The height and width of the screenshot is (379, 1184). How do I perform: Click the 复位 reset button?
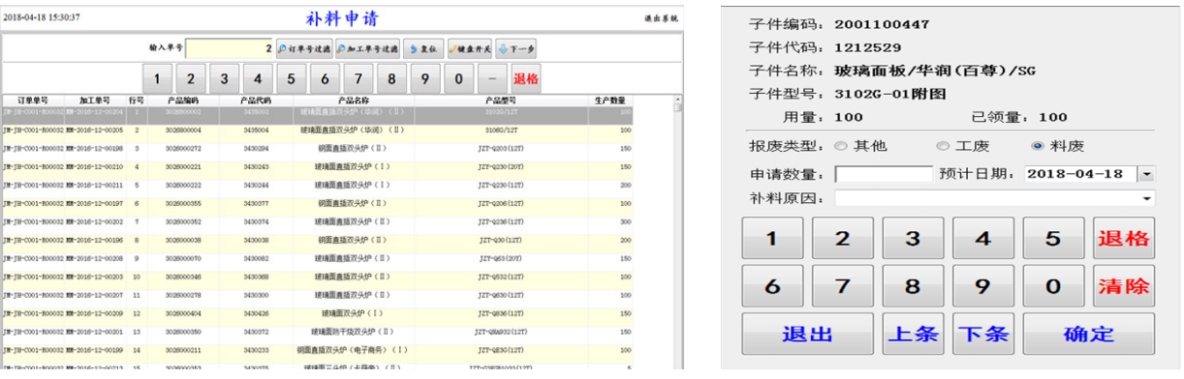click(423, 47)
